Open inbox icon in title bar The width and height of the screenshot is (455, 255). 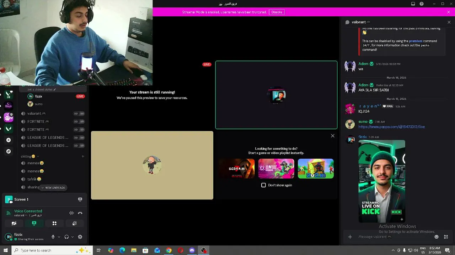(x=413, y=4)
